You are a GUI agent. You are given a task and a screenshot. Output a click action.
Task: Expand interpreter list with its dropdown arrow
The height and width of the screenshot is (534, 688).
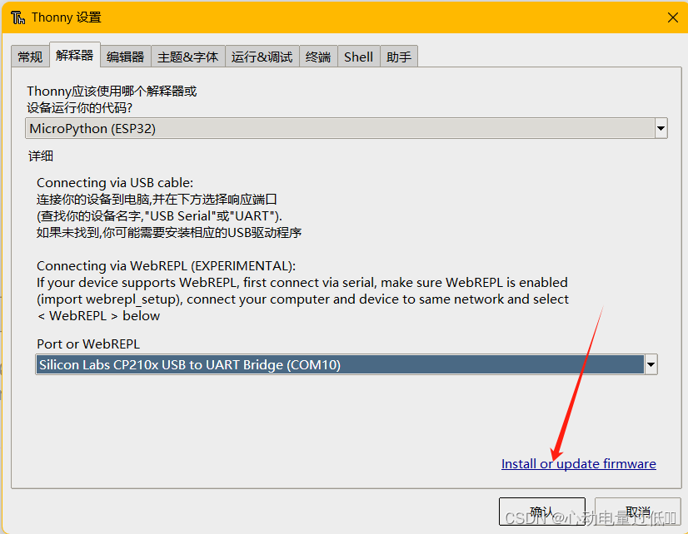click(x=661, y=128)
